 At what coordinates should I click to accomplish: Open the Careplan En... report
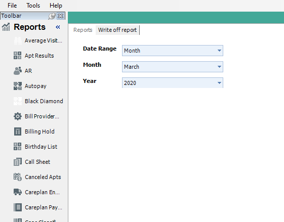coord(42,192)
